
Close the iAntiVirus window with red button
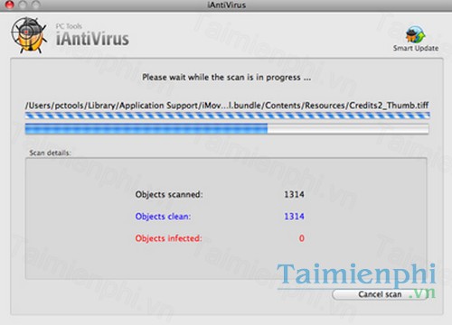pos(10,5)
